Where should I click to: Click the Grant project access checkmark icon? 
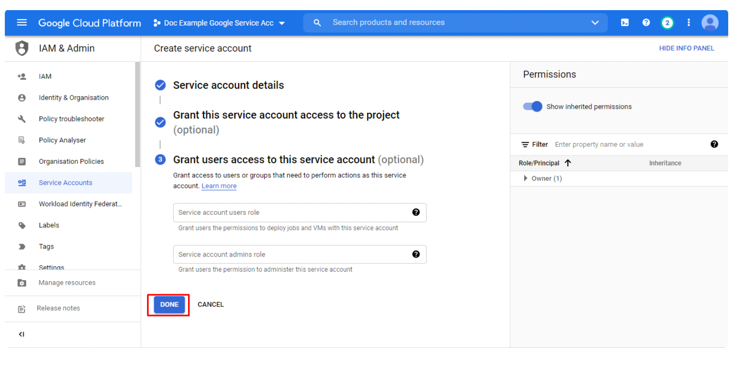(x=160, y=122)
